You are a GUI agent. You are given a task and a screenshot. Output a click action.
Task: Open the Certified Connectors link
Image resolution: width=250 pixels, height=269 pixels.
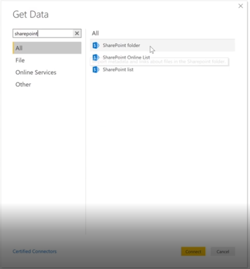[34, 251]
